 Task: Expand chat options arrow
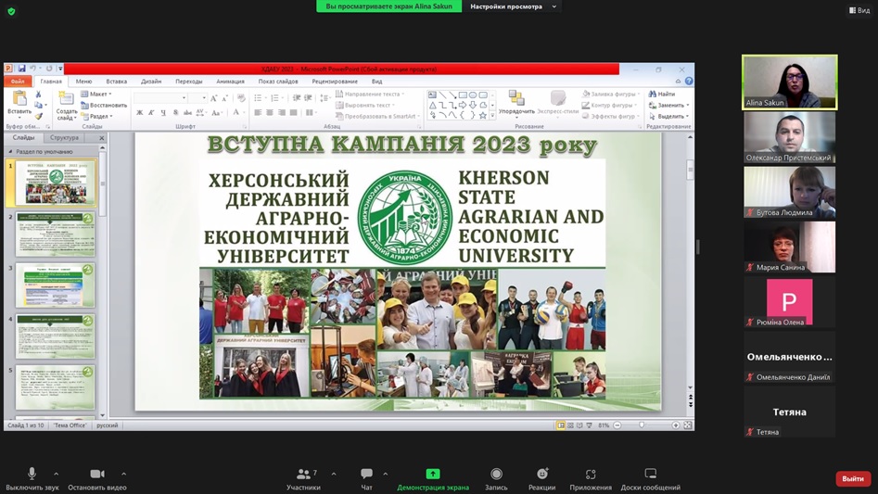(x=386, y=474)
